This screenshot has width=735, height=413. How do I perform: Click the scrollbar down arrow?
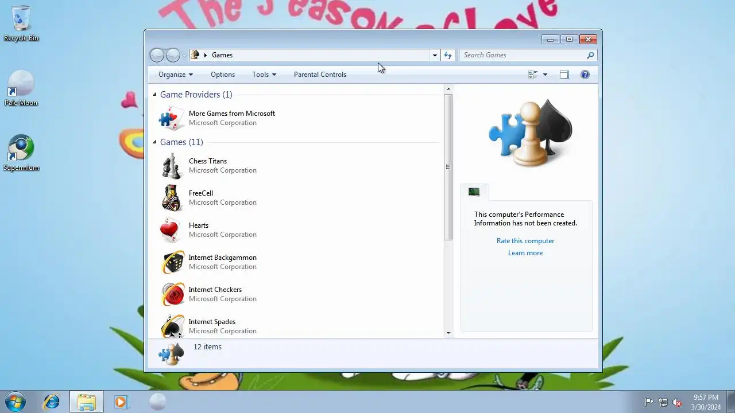(x=448, y=333)
